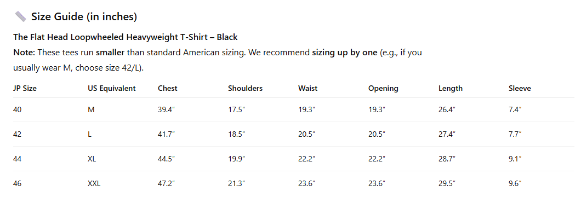Select the Shoulders column header

pos(245,88)
